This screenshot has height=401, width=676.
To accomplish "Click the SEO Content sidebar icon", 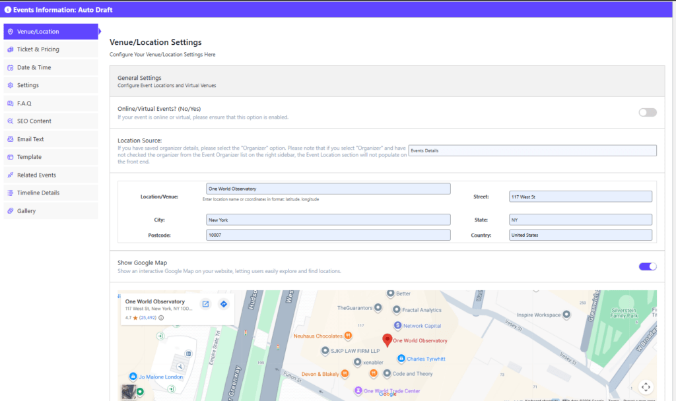I will pos(11,121).
